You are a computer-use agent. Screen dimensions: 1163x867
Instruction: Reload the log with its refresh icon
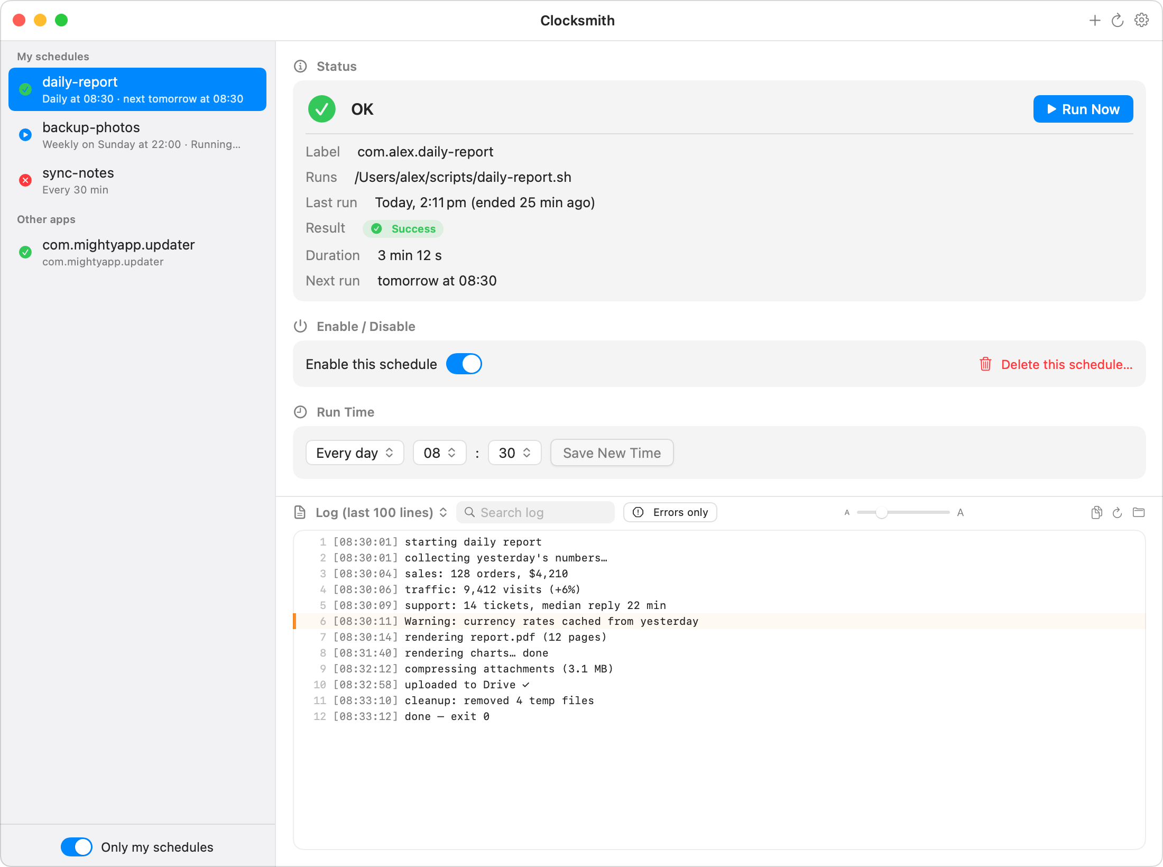[x=1118, y=512]
